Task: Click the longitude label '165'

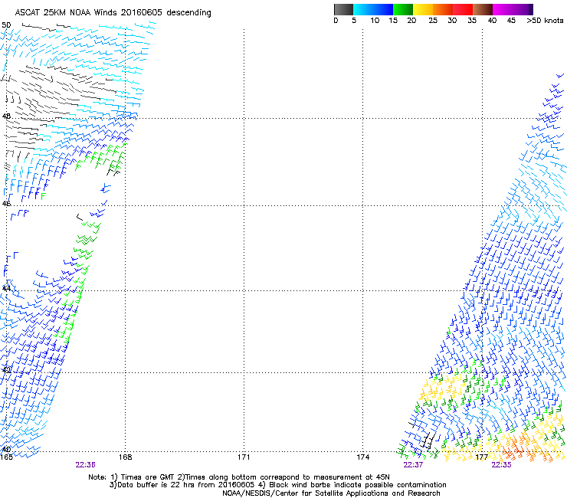Action: click(6, 457)
